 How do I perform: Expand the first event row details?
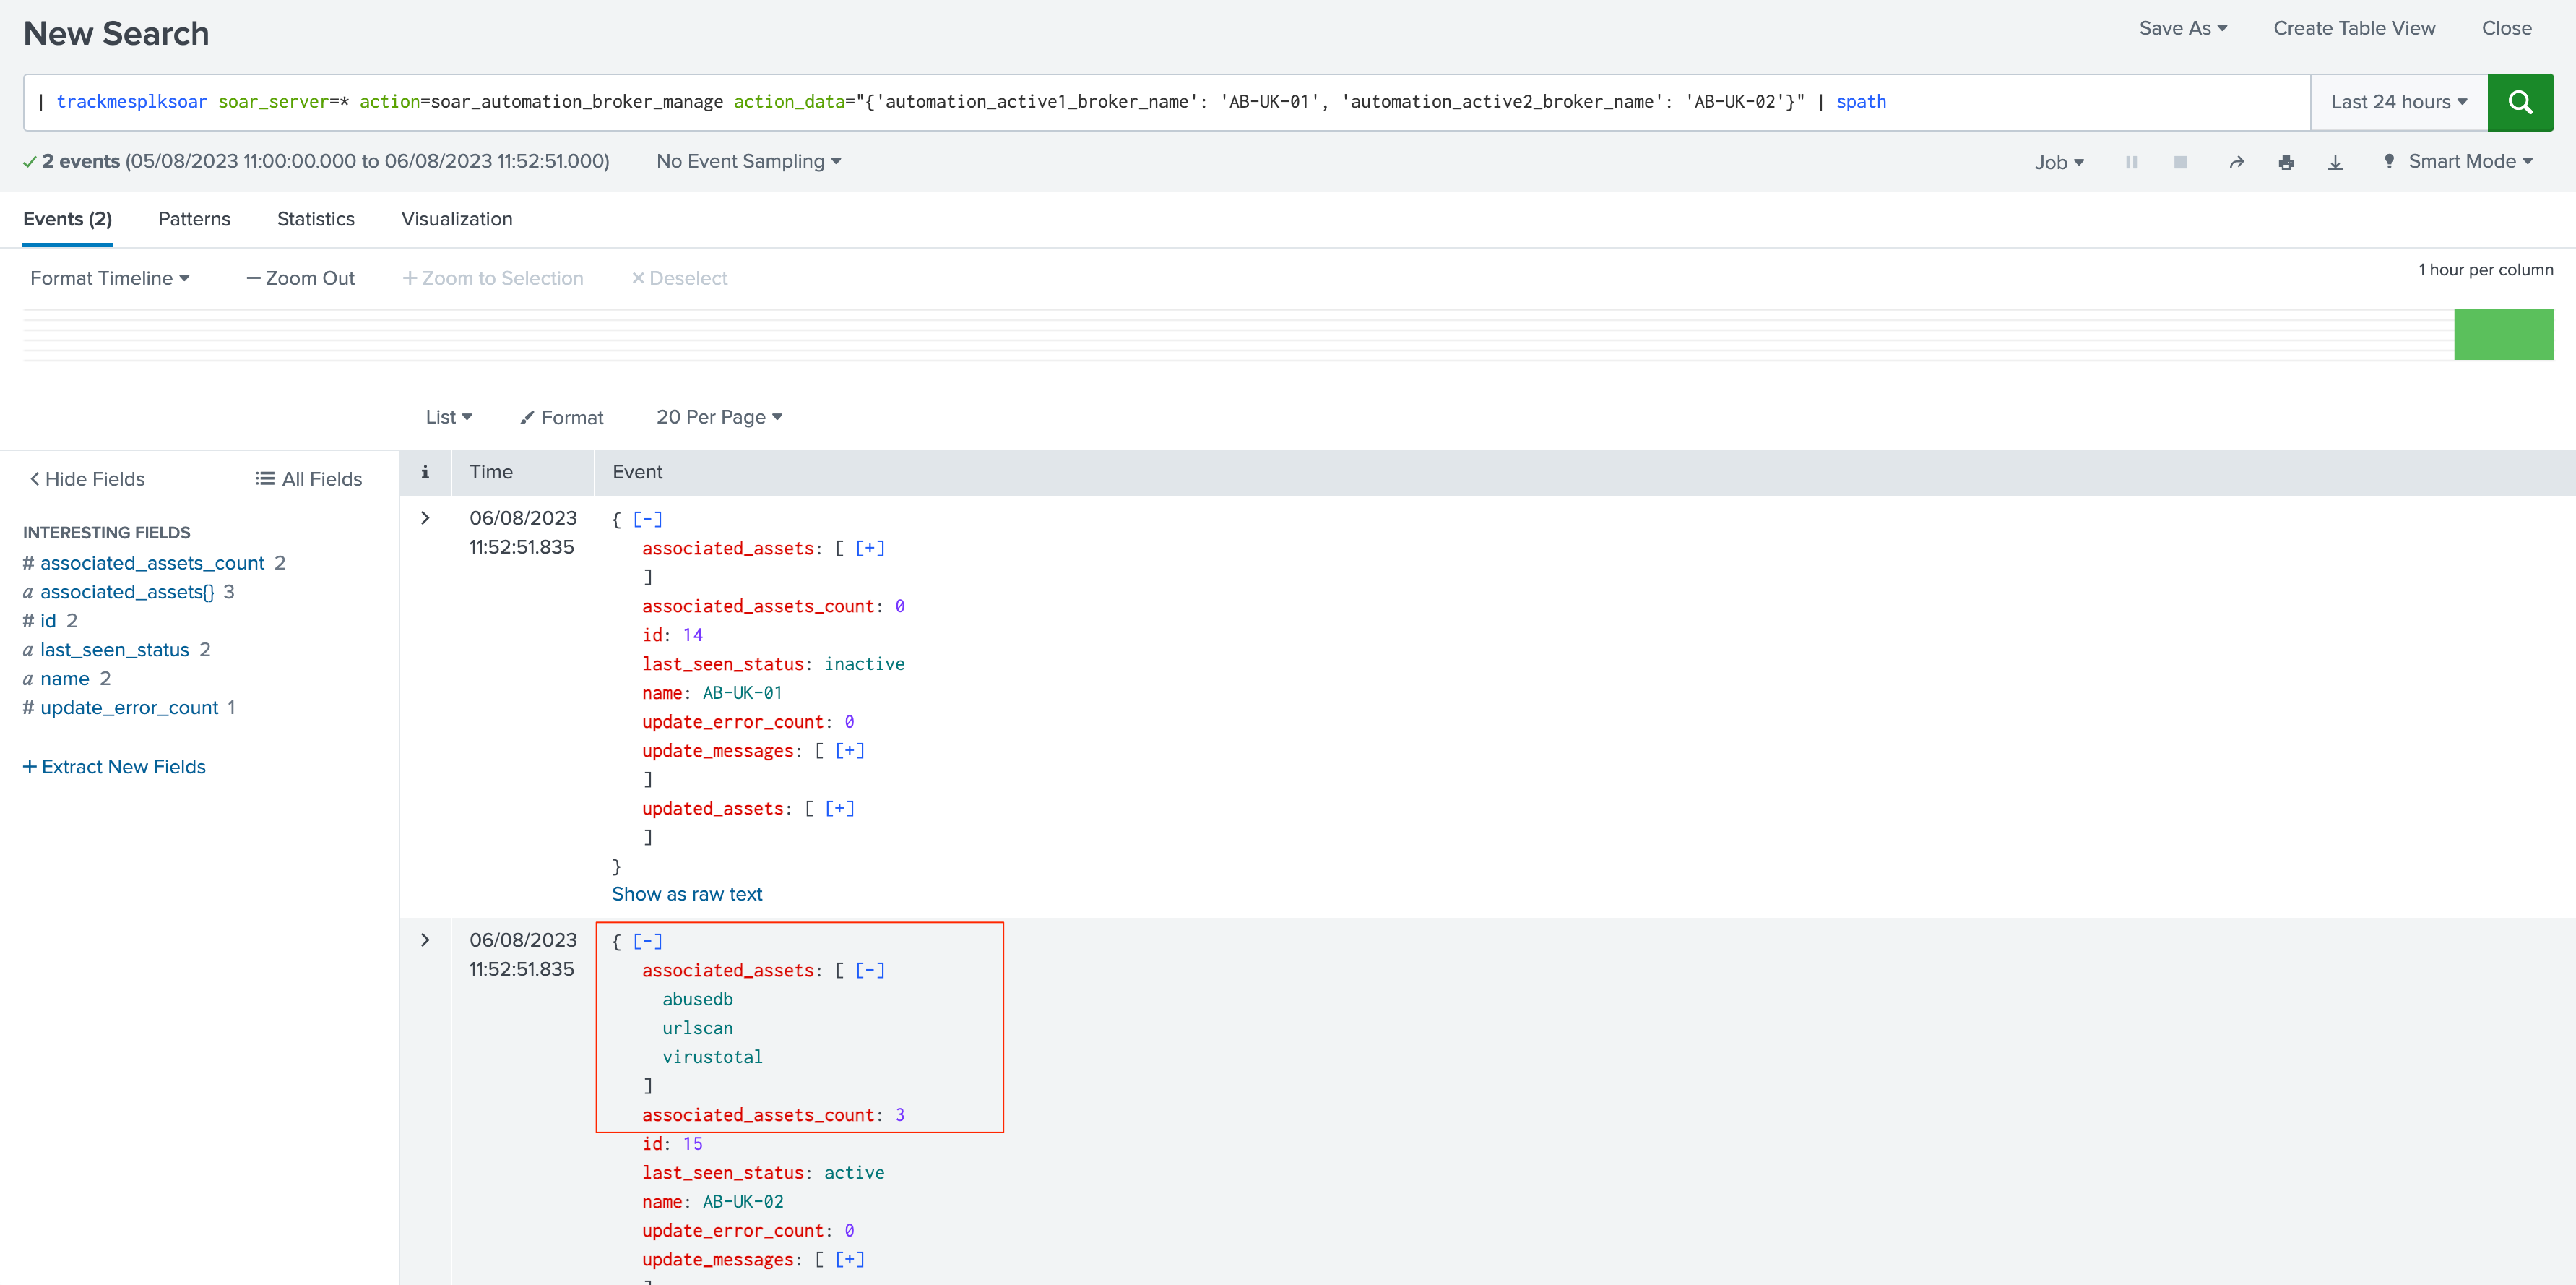click(x=425, y=518)
